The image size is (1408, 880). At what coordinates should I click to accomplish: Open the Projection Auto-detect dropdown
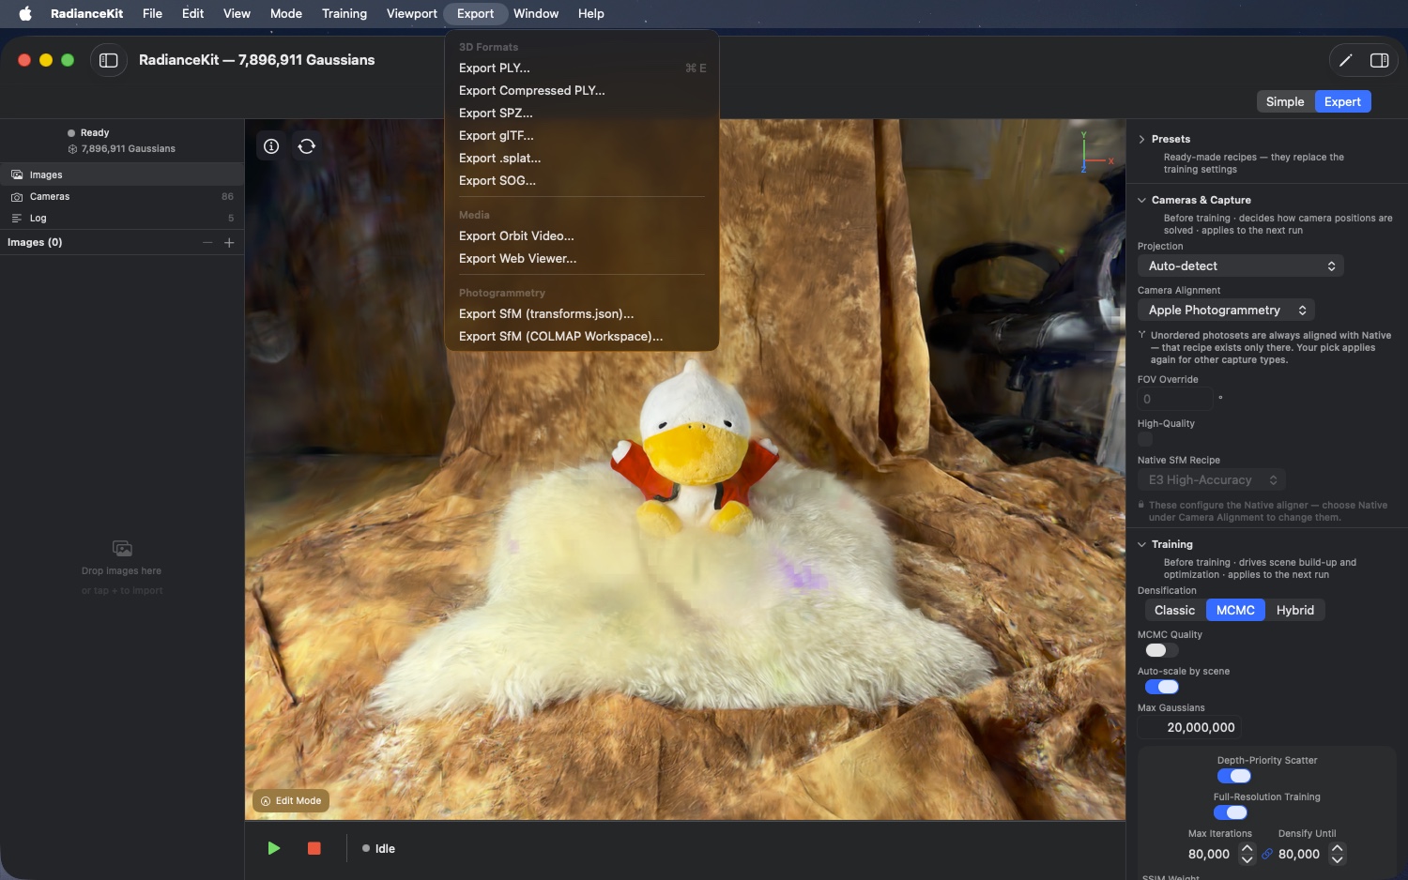tap(1241, 266)
